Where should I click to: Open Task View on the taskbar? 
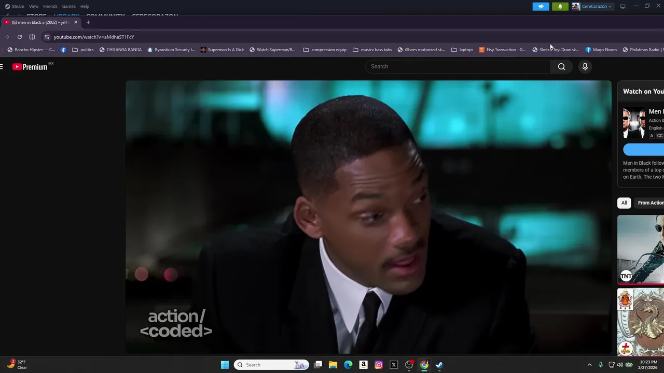tap(318, 365)
